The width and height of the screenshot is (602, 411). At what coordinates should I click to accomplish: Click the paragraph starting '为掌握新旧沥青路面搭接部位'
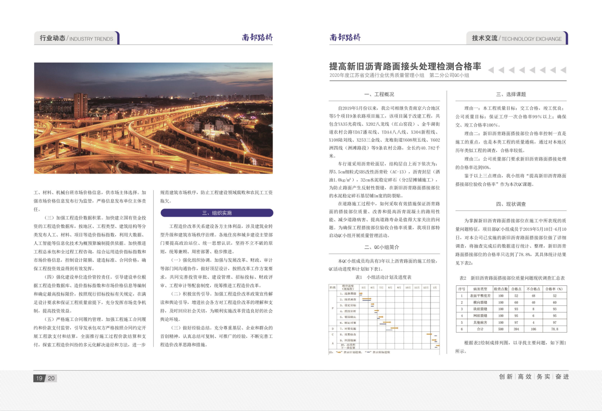[x=511, y=241]
